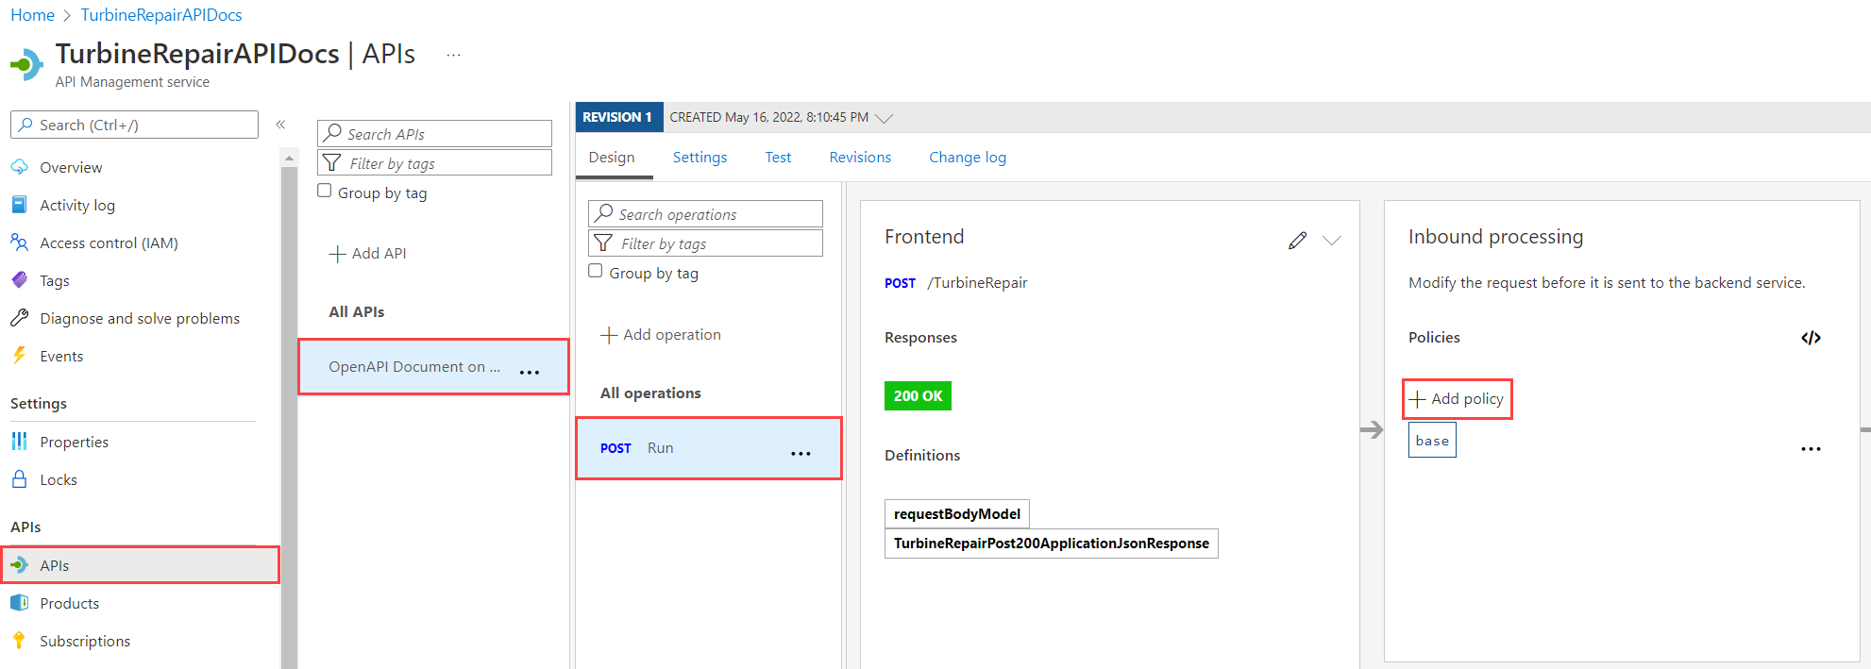The height and width of the screenshot is (669, 1871).
Task: Click the REVISION 1 badge
Action: [x=619, y=117]
